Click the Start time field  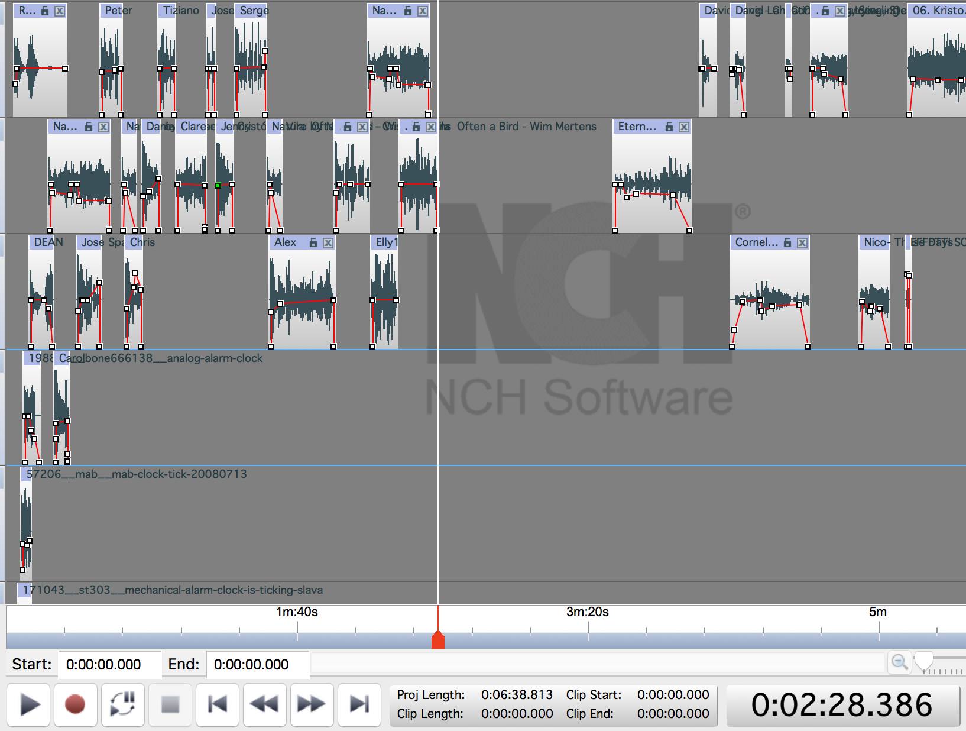point(109,665)
